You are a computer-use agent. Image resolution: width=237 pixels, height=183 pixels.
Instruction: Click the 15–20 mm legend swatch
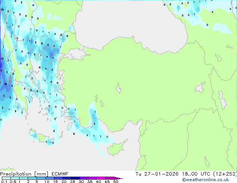[58, 178]
